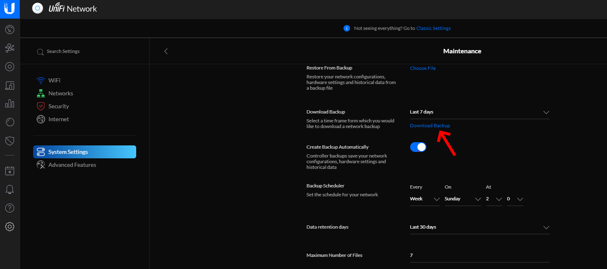Open the Events calendar icon
607x269 pixels.
pyautogui.click(x=10, y=171)
